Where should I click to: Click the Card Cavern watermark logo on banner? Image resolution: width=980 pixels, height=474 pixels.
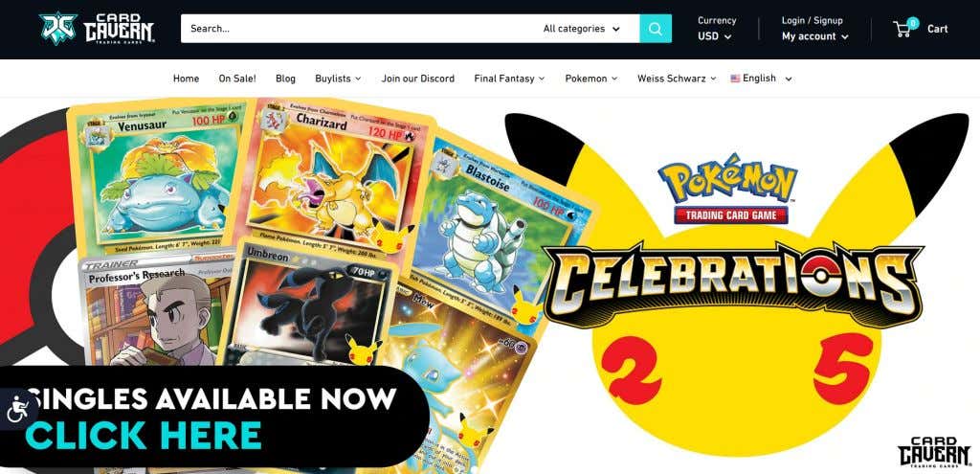pos(934,452)
